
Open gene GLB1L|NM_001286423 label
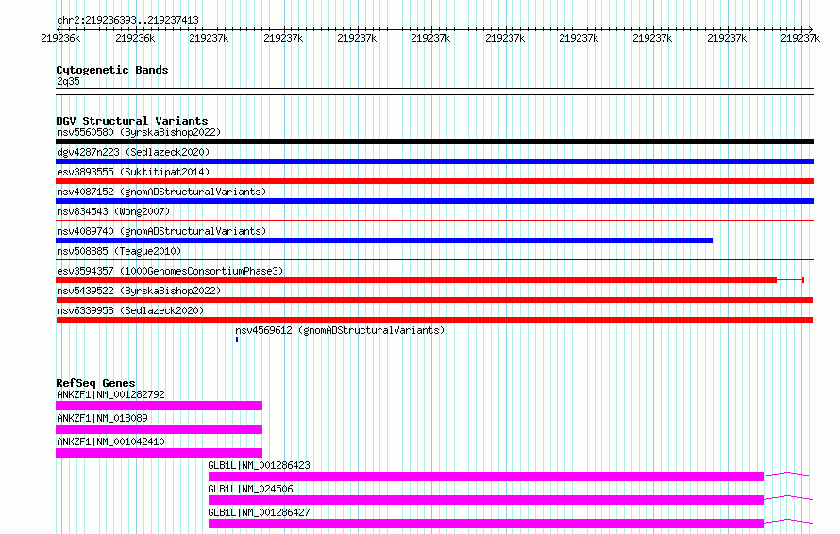pos(259,465)
